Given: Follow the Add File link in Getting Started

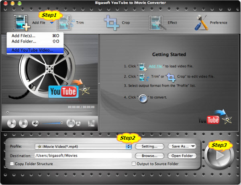Looking at the screenshot, I should click(155, 66).
